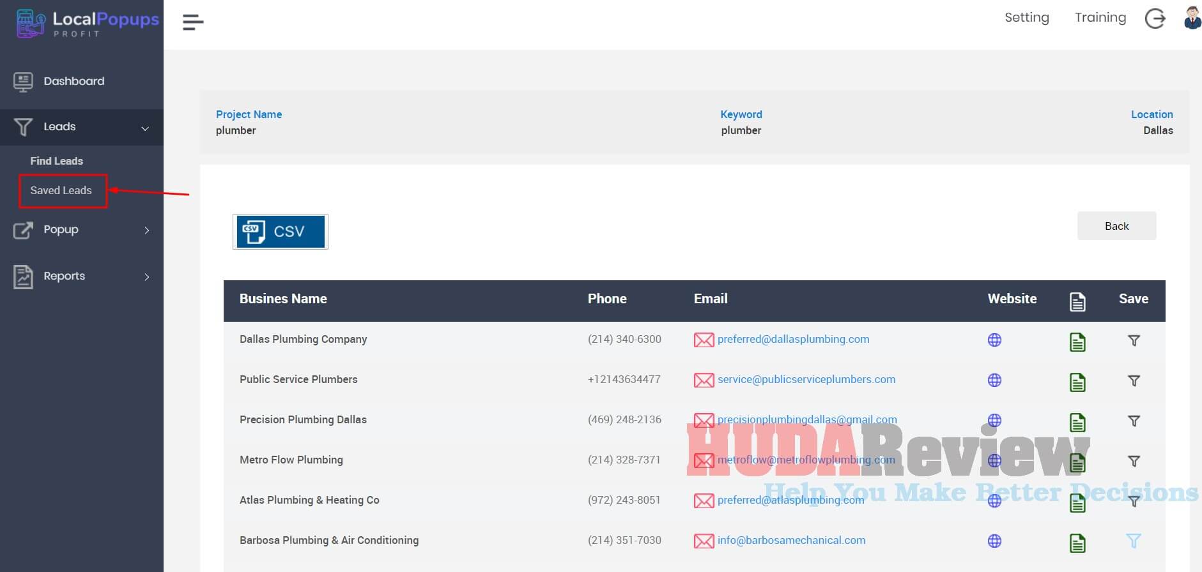Viewport: 1202px width, 572px height.
Task: Click Public Service Plumbers business name
Action: tap(298, 379)
